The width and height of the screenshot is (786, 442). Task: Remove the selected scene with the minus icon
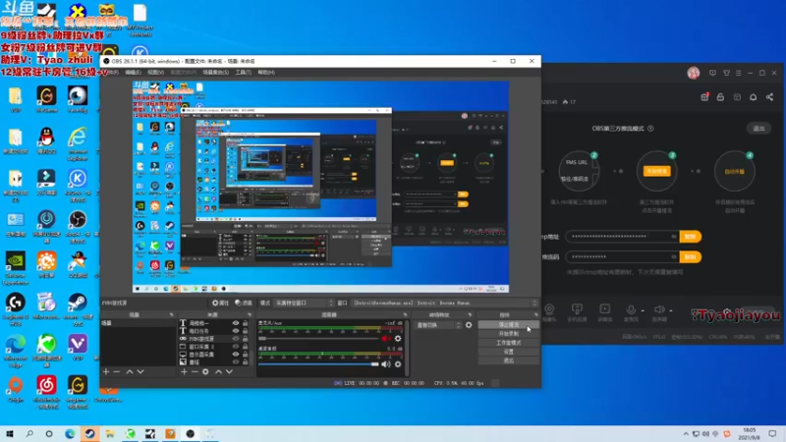[x=117, y=372]
